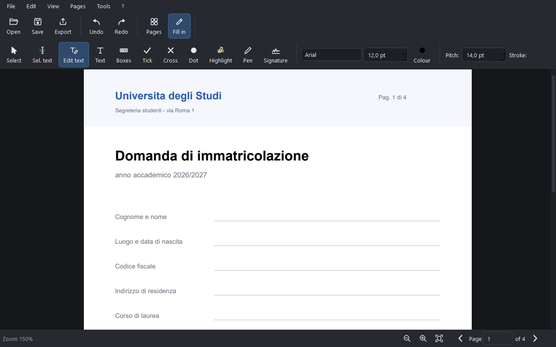Open the File menu

[11, 6]
